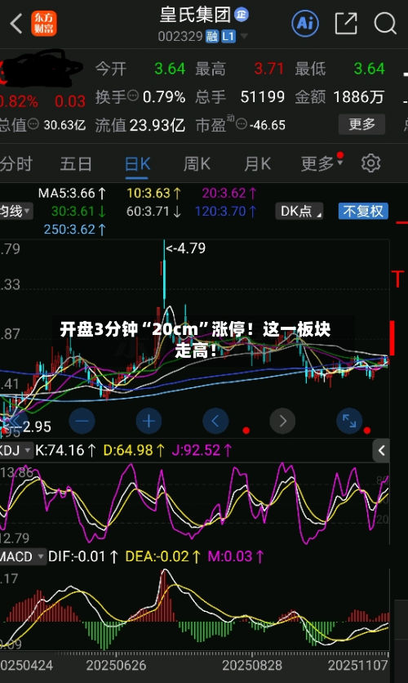Expand chart to fullscreen icon
This screenshot has height=683, width=408.
tap(349, 421)
